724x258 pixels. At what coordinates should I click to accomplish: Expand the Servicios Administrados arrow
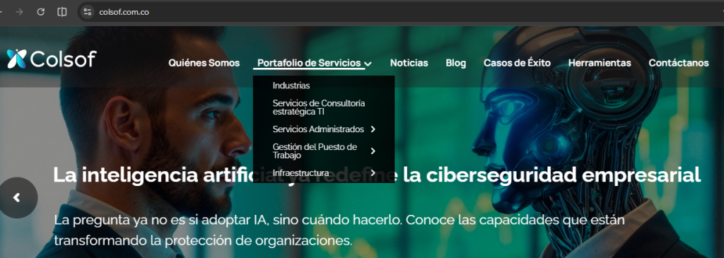tap(373, 129)
